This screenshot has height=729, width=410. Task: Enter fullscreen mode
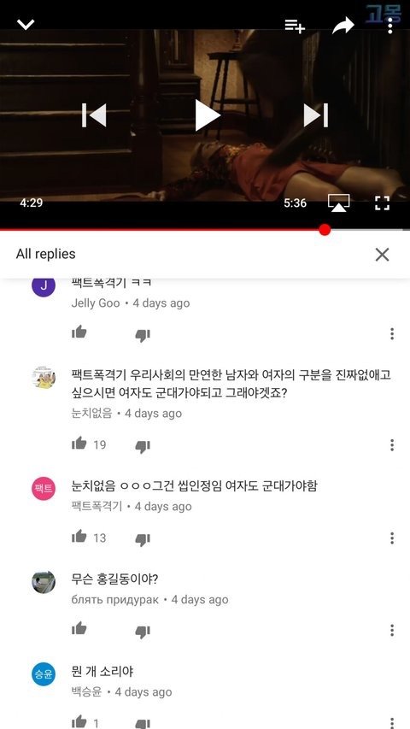(x=382, y=203)
